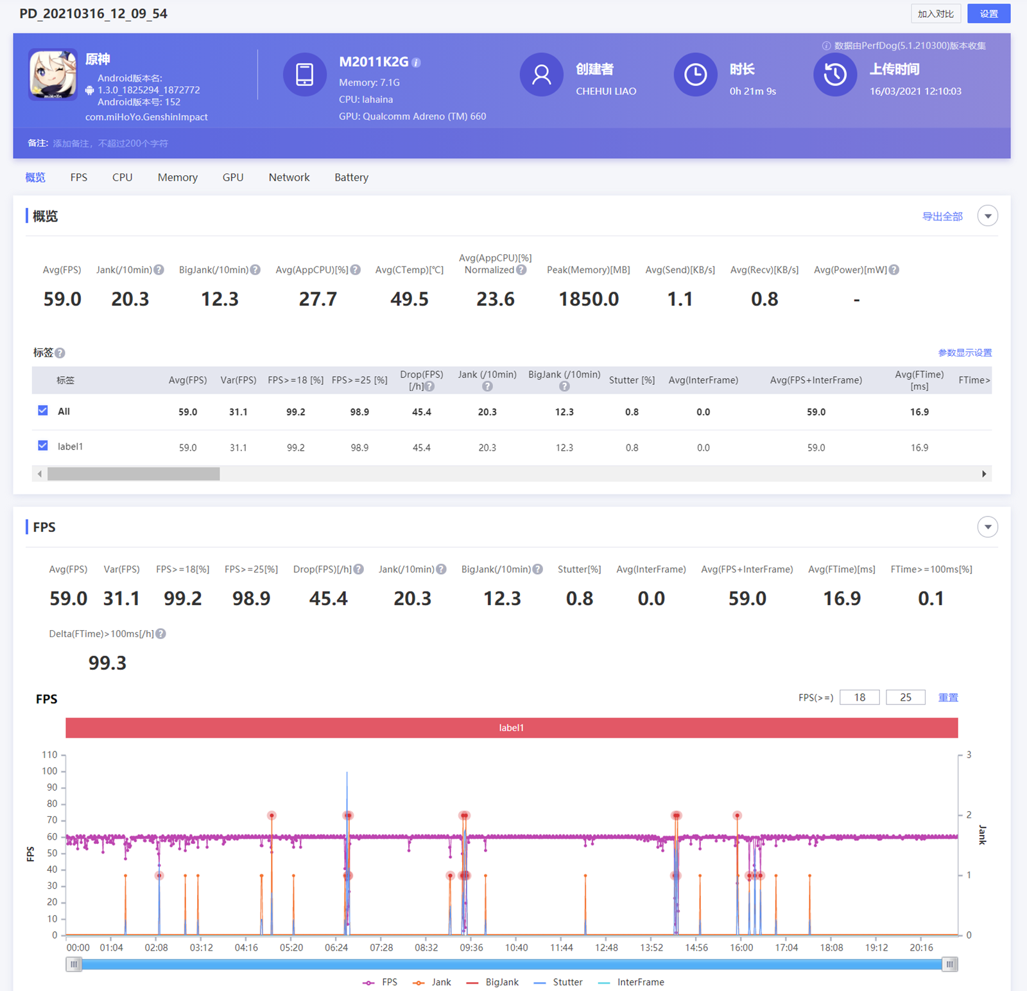Click the creator user avatar icon

coord(541,75)
